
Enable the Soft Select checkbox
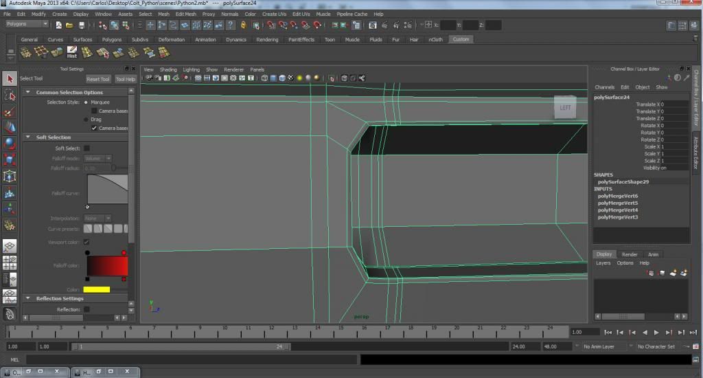click(x=87, y=148)
